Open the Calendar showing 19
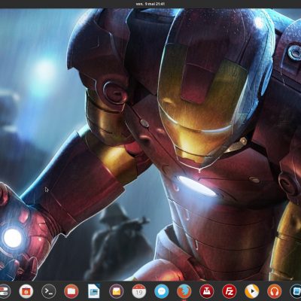Screen dimensions: 301x301 pyautogui.click(x=139, y=291)
